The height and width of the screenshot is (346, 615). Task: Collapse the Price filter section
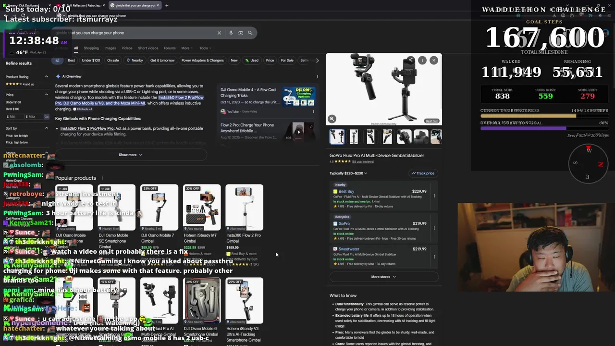tap(47, 95)
